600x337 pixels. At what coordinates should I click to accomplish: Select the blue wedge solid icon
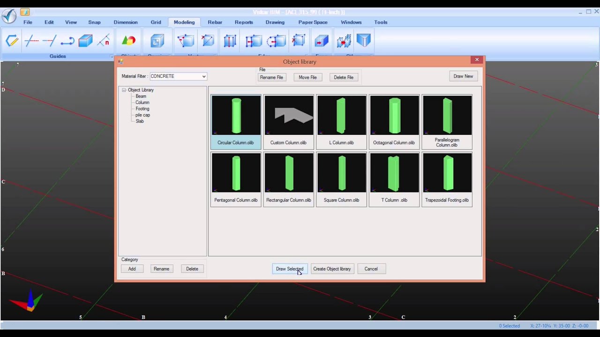coord(364,41)
